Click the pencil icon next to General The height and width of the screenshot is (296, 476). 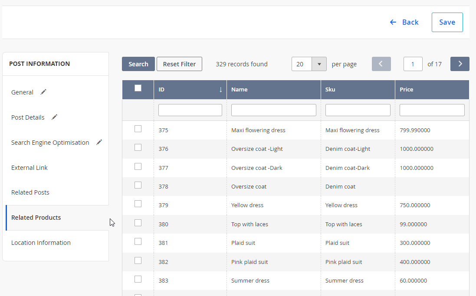click(43, 92)
